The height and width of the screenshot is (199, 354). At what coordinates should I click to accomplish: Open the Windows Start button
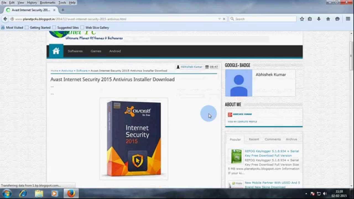click(x=6, y=193)
